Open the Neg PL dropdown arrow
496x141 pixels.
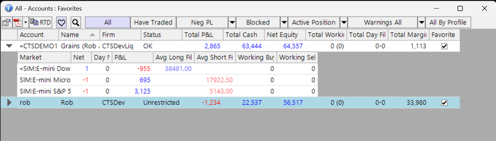(x=232, y=23)
